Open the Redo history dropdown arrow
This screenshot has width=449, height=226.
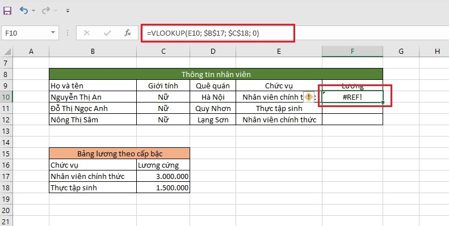coord(56,11)
